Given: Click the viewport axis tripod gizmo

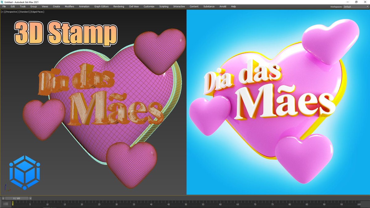Looking at the screenshot, I should click(x=7, y=188).
